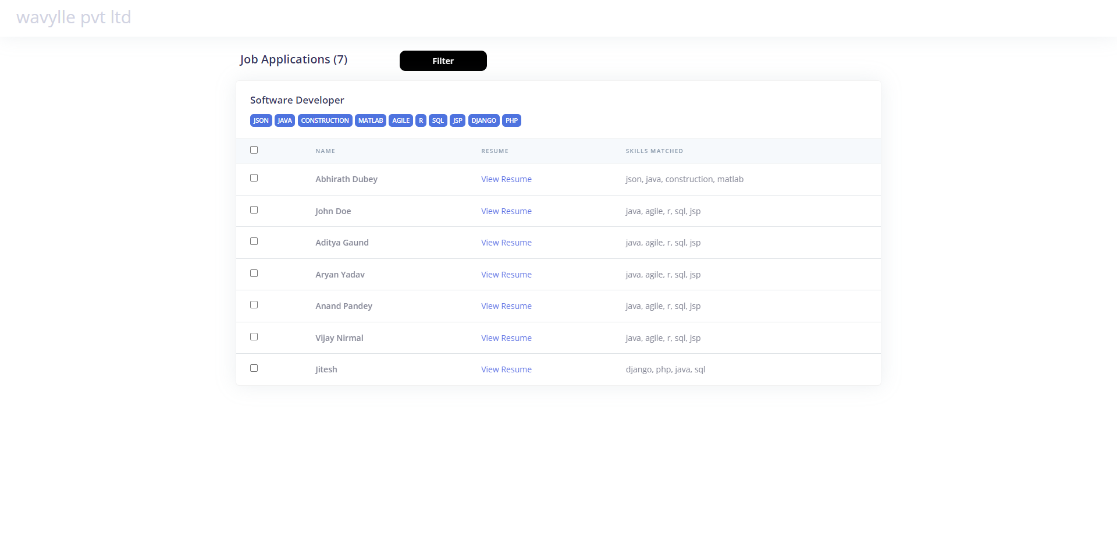The width and height of the screenshot is (1117, 551).
Task: Click the Software Developer job title
Action: (297, 100)
